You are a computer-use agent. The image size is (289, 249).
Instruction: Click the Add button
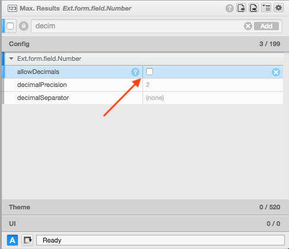pos(266,26)
